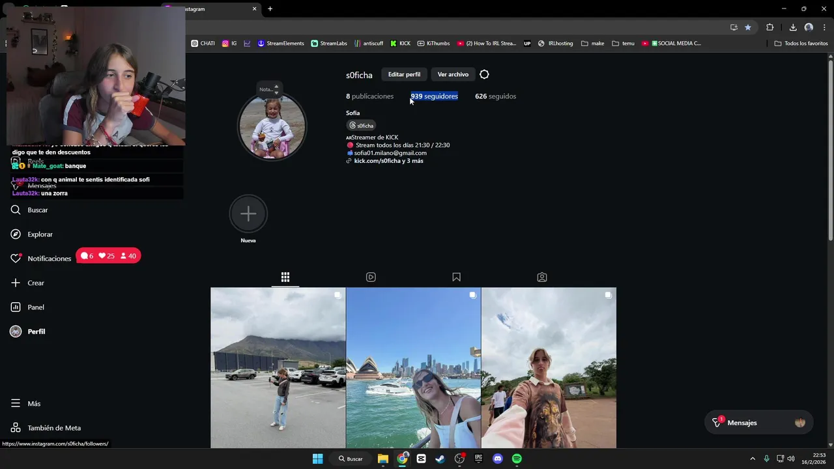The width and height of the screenshot is (834, 469).
Task: Open a new browser tab
Action: pos(270,9)
